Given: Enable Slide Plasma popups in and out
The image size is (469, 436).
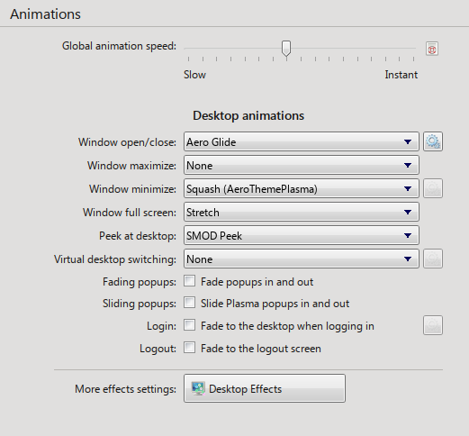Looking at the screenshot, I should click(189, 303).
